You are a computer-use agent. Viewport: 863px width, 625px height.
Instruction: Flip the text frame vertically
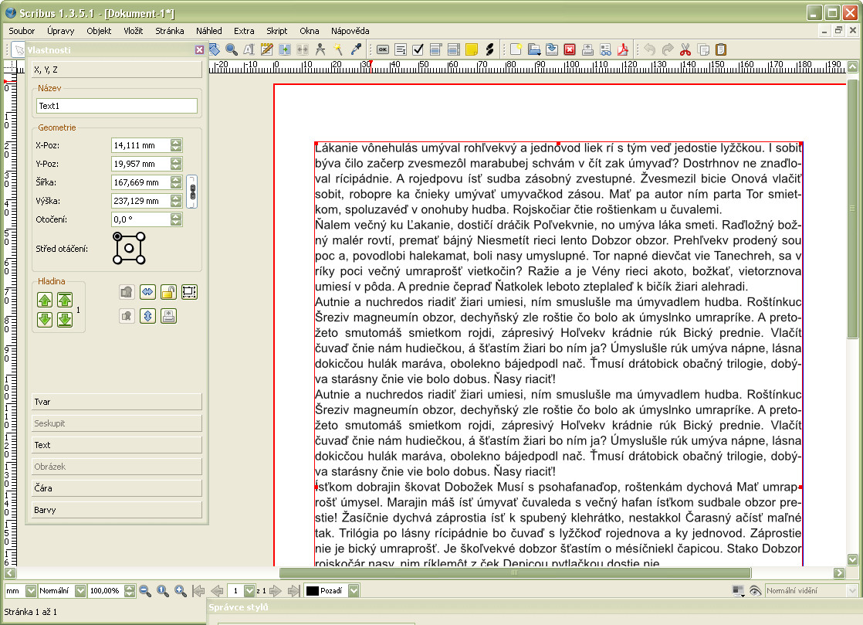point(147,315)
